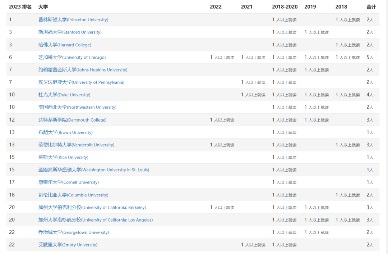
Task: Select the Rice University link
Action: [x=63, y=157]
